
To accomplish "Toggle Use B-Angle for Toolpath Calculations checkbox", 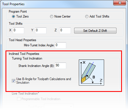I will click(x=13, y=81).
